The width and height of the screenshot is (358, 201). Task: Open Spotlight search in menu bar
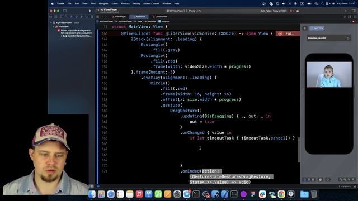point(322,4)
